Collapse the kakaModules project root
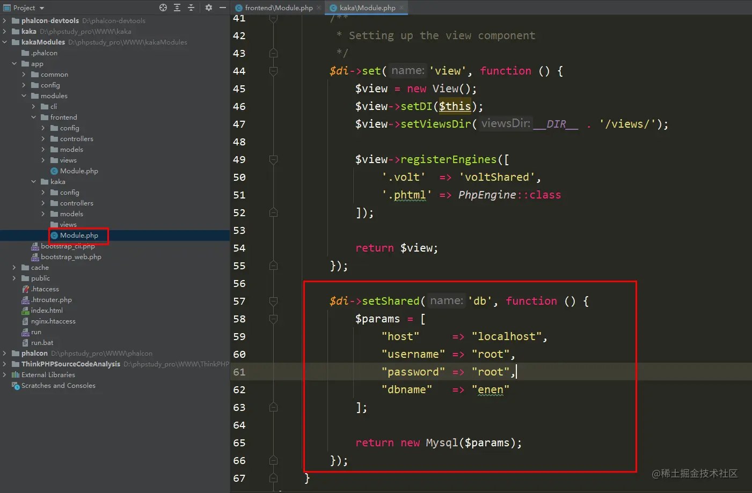The width and height of the screenshot is (752, 493). click(5, 42)
